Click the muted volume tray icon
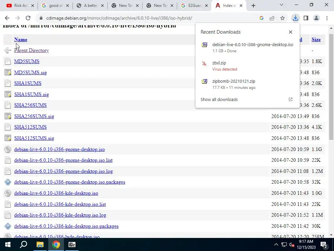The width and height of the screenshot is (334, 251). click(x=292, y=244)
